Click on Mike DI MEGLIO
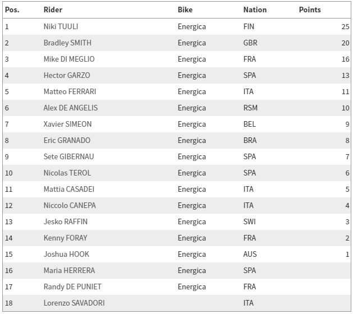 click(x=69, y=59)
